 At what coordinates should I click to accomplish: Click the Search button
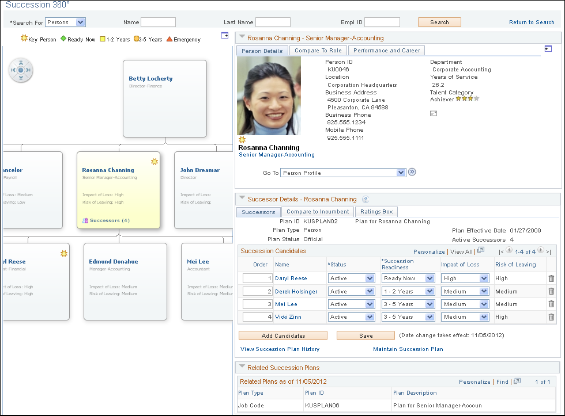point(439,22)
